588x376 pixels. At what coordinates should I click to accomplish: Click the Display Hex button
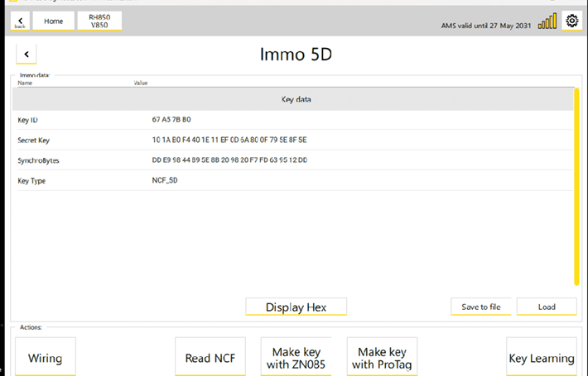click(296, 307)
